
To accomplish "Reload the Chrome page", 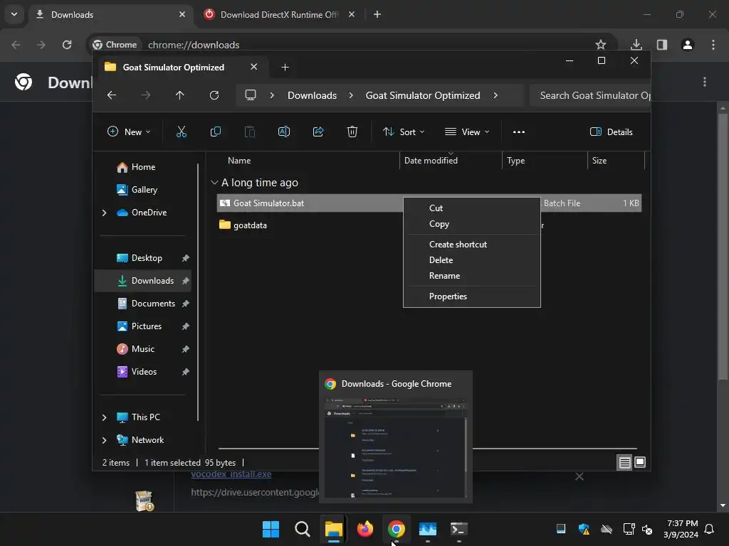I will [x=67, y=45].
